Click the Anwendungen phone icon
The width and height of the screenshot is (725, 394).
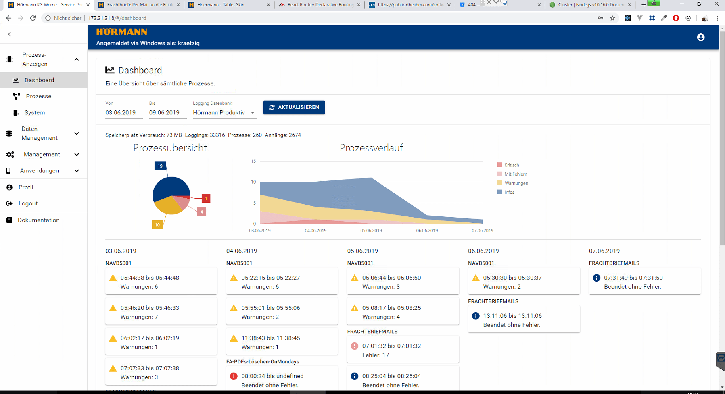coord(8,171)
